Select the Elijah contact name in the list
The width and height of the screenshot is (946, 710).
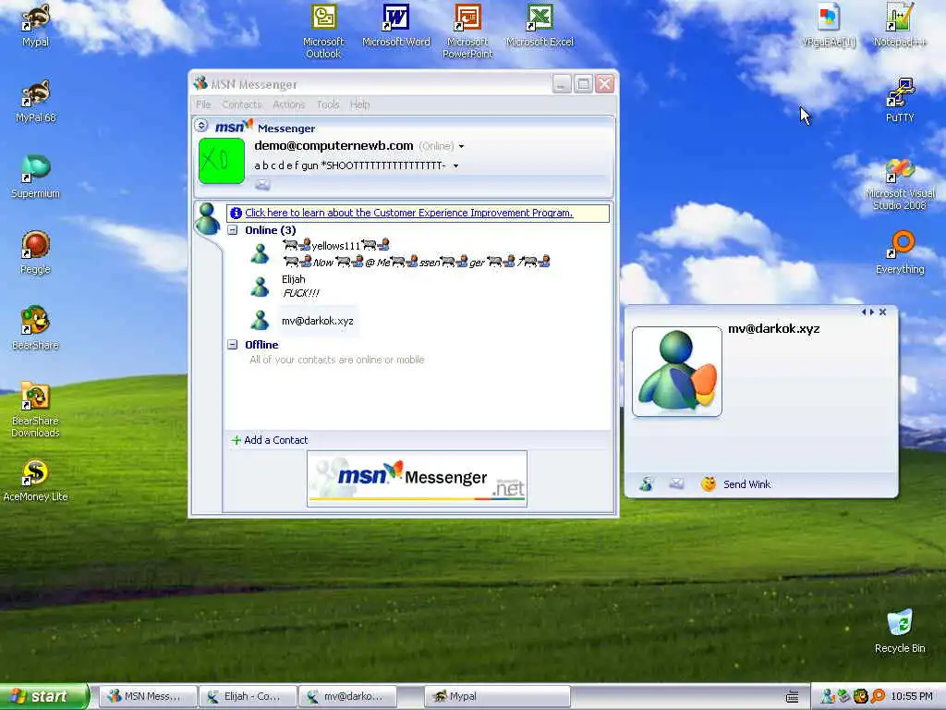293,279
